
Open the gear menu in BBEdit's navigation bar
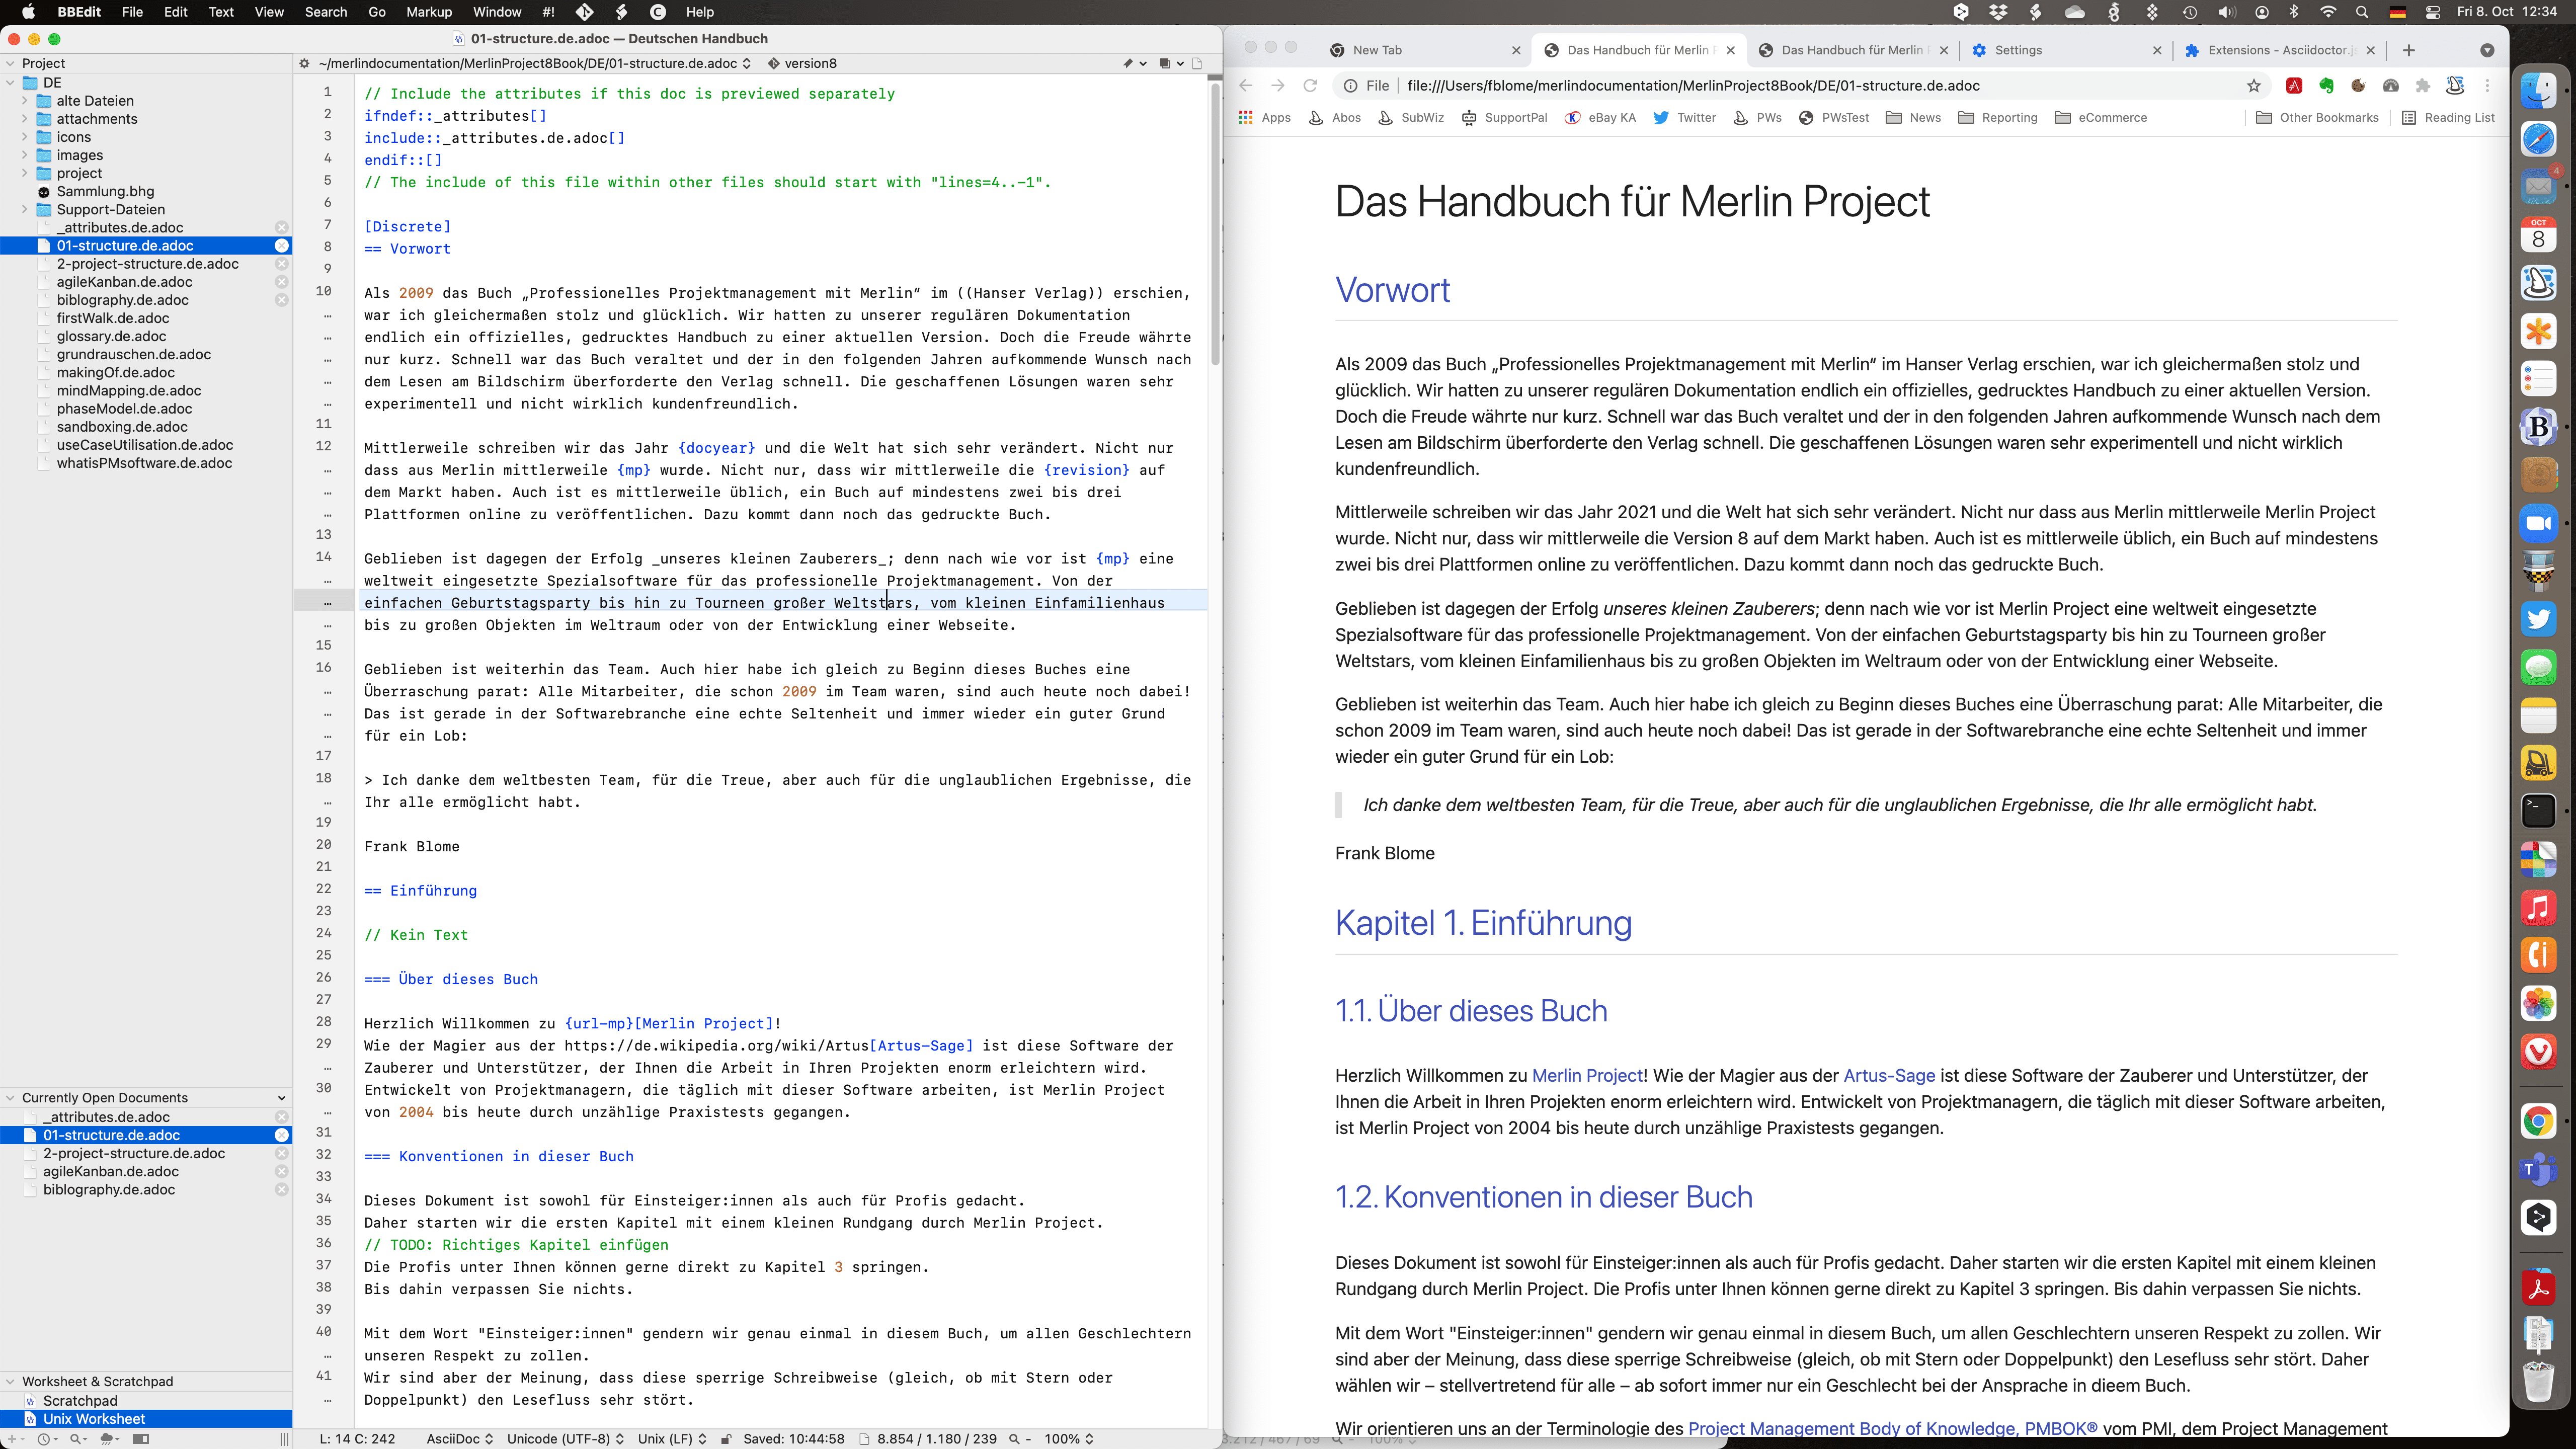pos(303,63)
